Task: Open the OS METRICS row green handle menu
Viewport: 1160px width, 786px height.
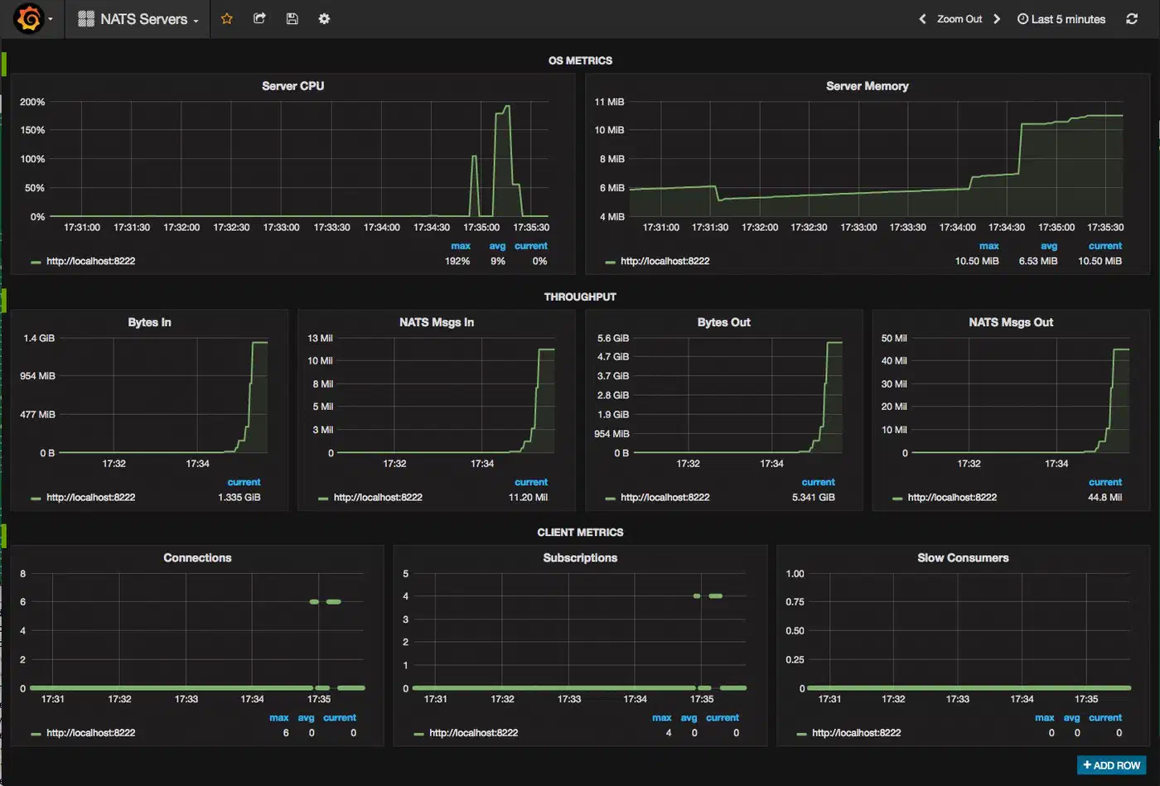Action: click(x=3, y=63)
